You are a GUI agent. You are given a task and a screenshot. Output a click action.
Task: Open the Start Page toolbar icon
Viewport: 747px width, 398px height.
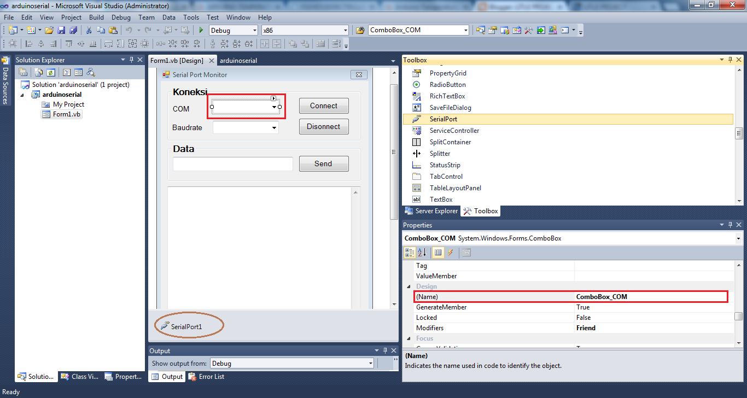point(540,30)
